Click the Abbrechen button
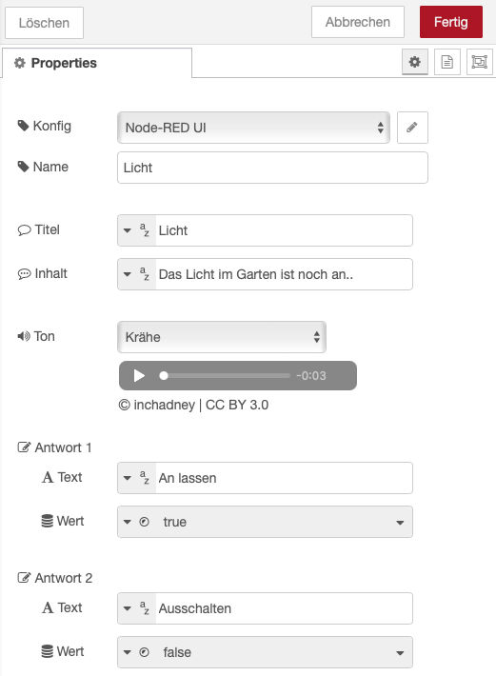The height and width of the screenshot is (676, 496). [x=358, y=22]
